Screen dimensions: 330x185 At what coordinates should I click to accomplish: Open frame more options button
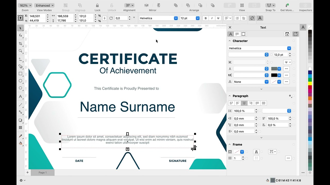coord(288,158)
